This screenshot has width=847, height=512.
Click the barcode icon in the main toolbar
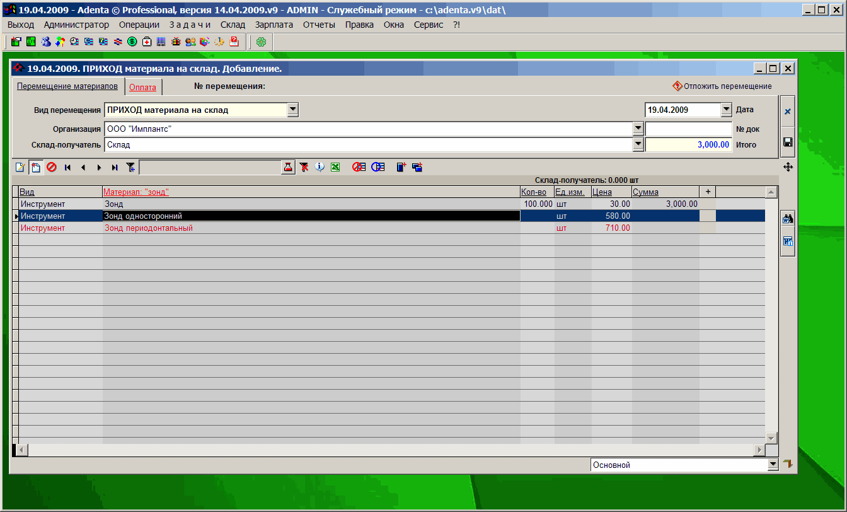[x=161, y=42]
